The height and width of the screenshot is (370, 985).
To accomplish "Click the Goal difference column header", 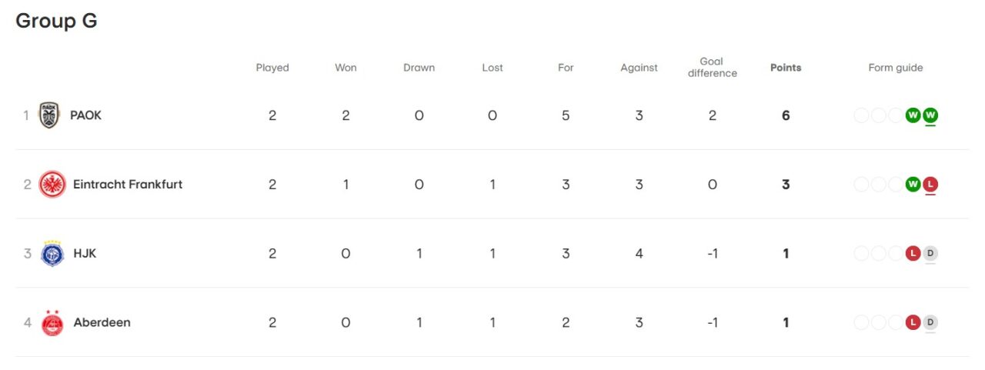I will (x=712, y=68).
